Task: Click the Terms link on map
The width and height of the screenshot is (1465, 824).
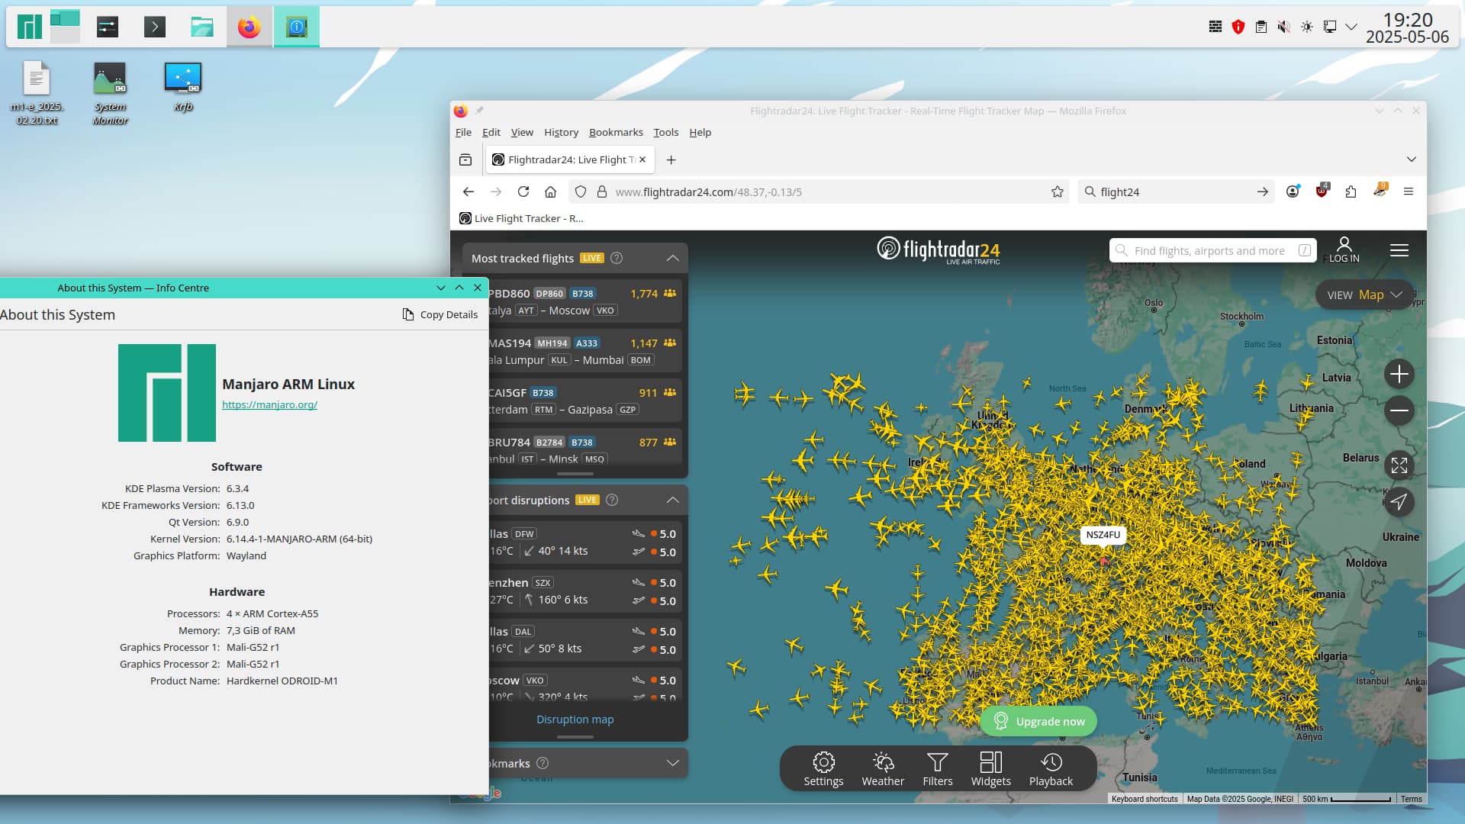Action: [1411, 799]
